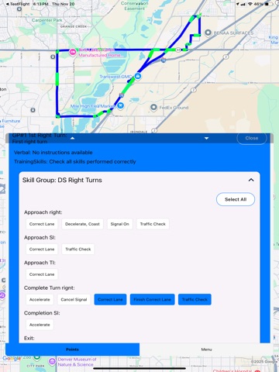Tap the FedEx Ground map pin
This screenshot has height=372, width=279.
tap(153, 107)
